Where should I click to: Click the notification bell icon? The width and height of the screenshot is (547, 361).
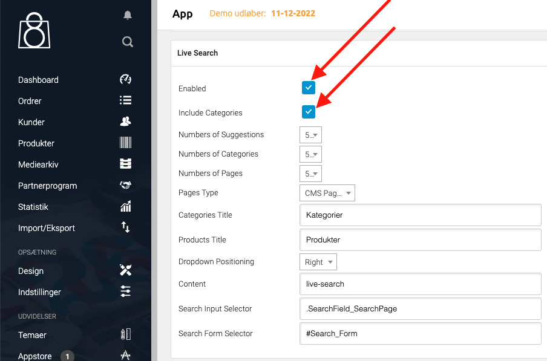point(127,16)
